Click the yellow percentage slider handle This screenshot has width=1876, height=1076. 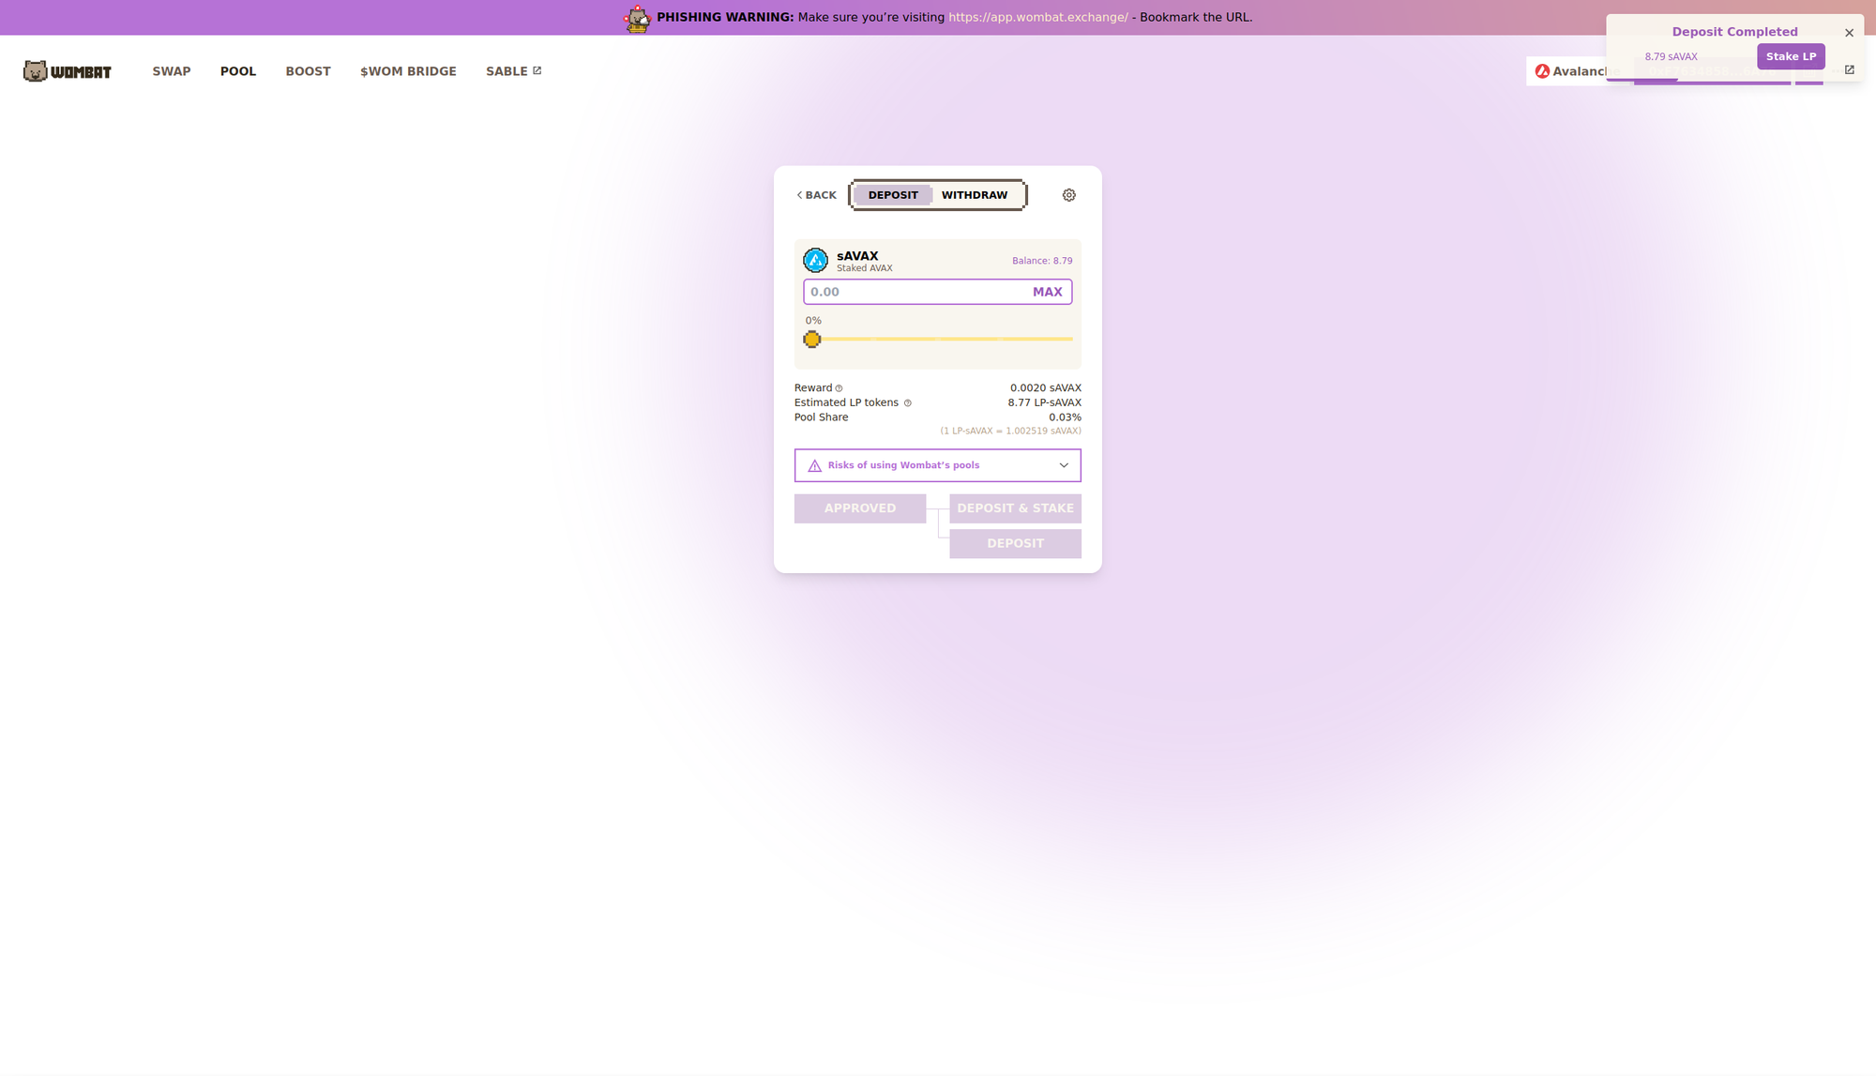point(812,340)
